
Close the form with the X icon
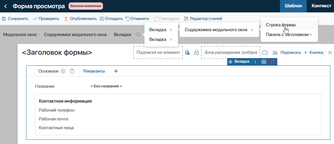[x=330, y=52]
